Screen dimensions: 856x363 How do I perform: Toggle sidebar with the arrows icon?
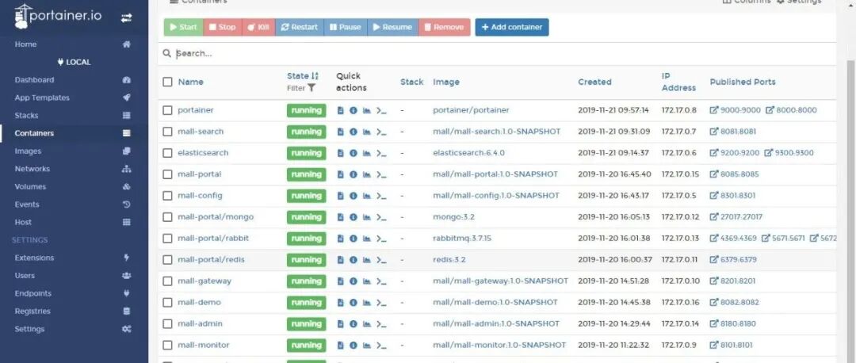[126, 18]
